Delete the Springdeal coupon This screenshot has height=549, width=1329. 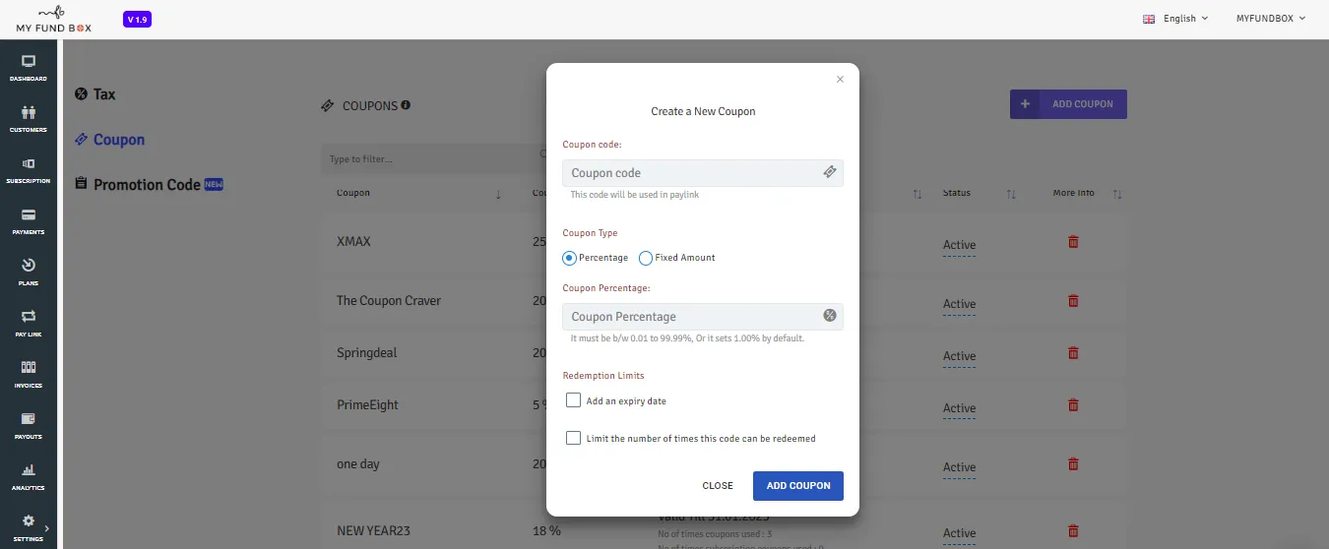pos(1073,353)
